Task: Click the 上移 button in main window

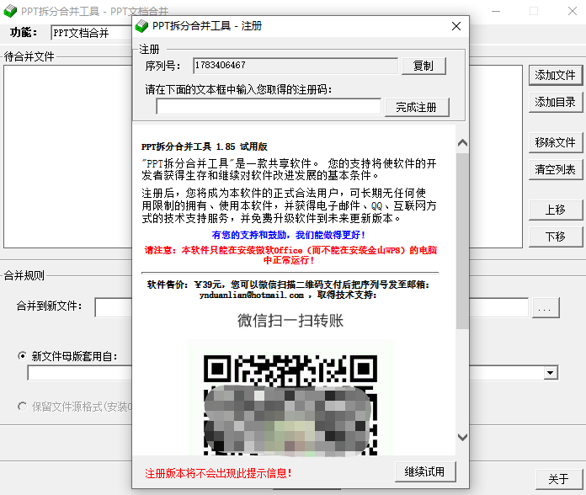Action: pyautogui.click(x=556, y=210)
